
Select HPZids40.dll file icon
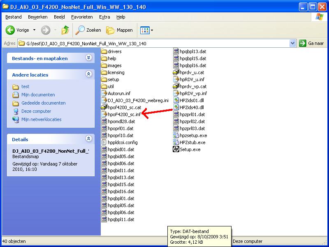pos(176,107)
